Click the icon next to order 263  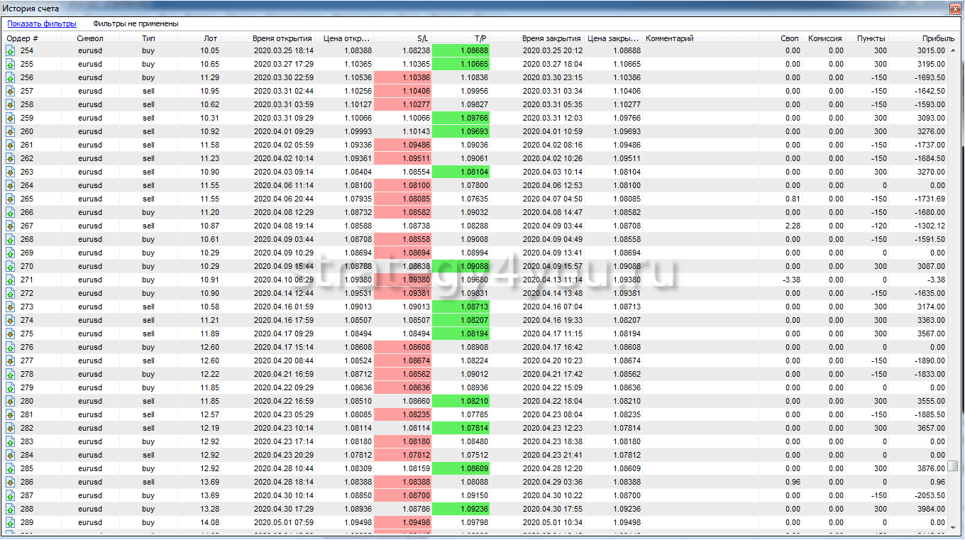tap(11, 172)
